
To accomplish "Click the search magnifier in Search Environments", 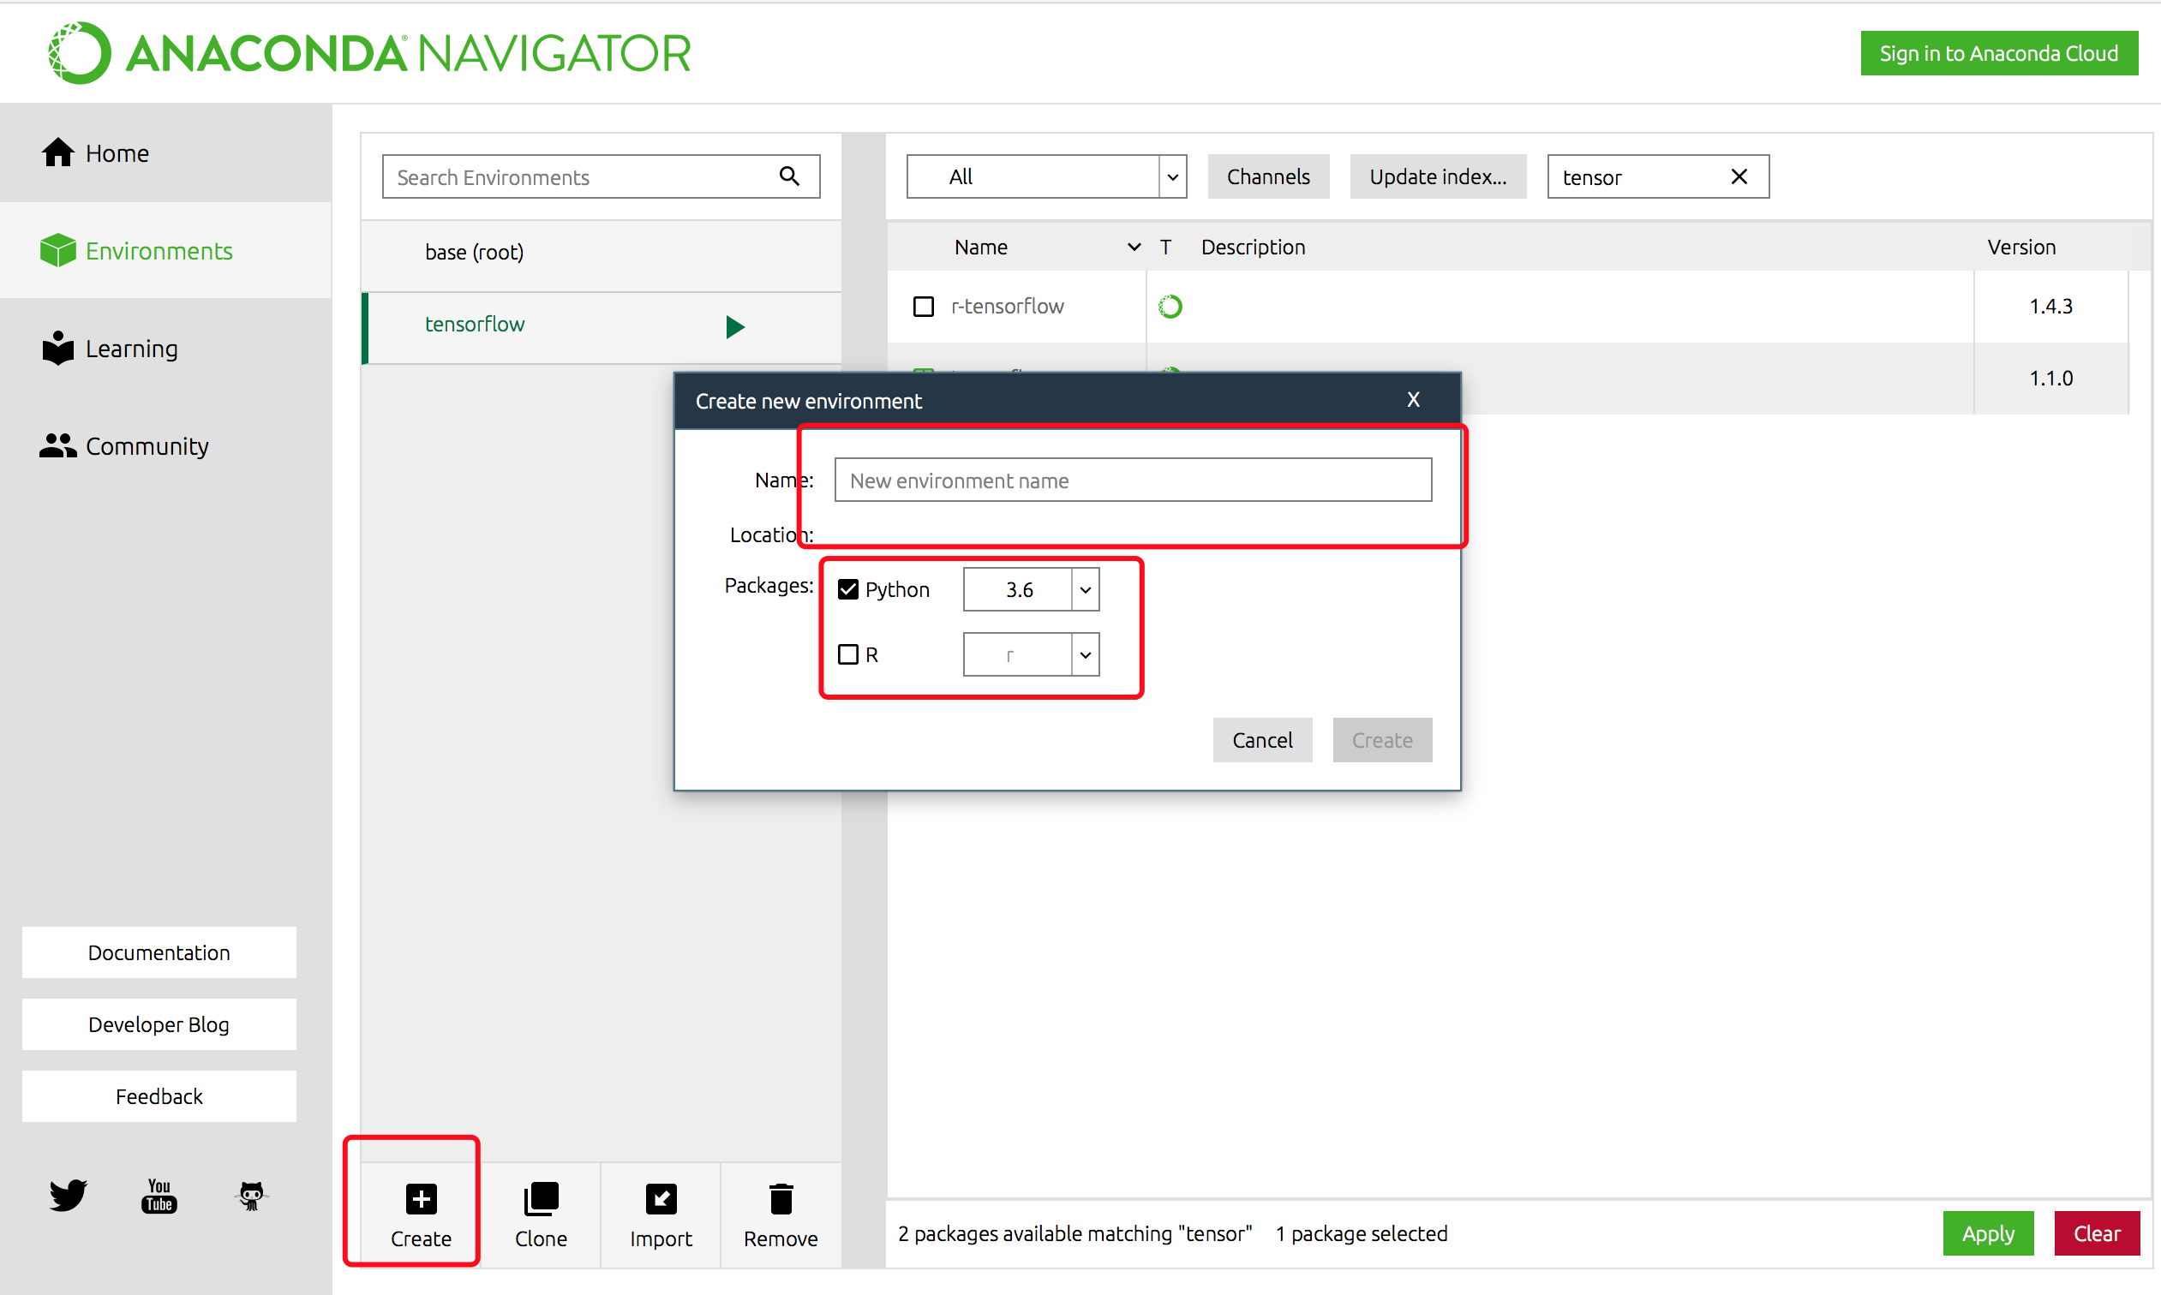I will coord(789,176).
